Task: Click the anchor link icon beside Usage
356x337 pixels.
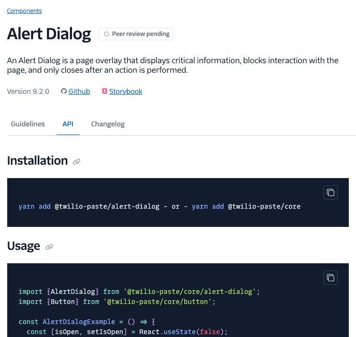Action: (49, 247)
